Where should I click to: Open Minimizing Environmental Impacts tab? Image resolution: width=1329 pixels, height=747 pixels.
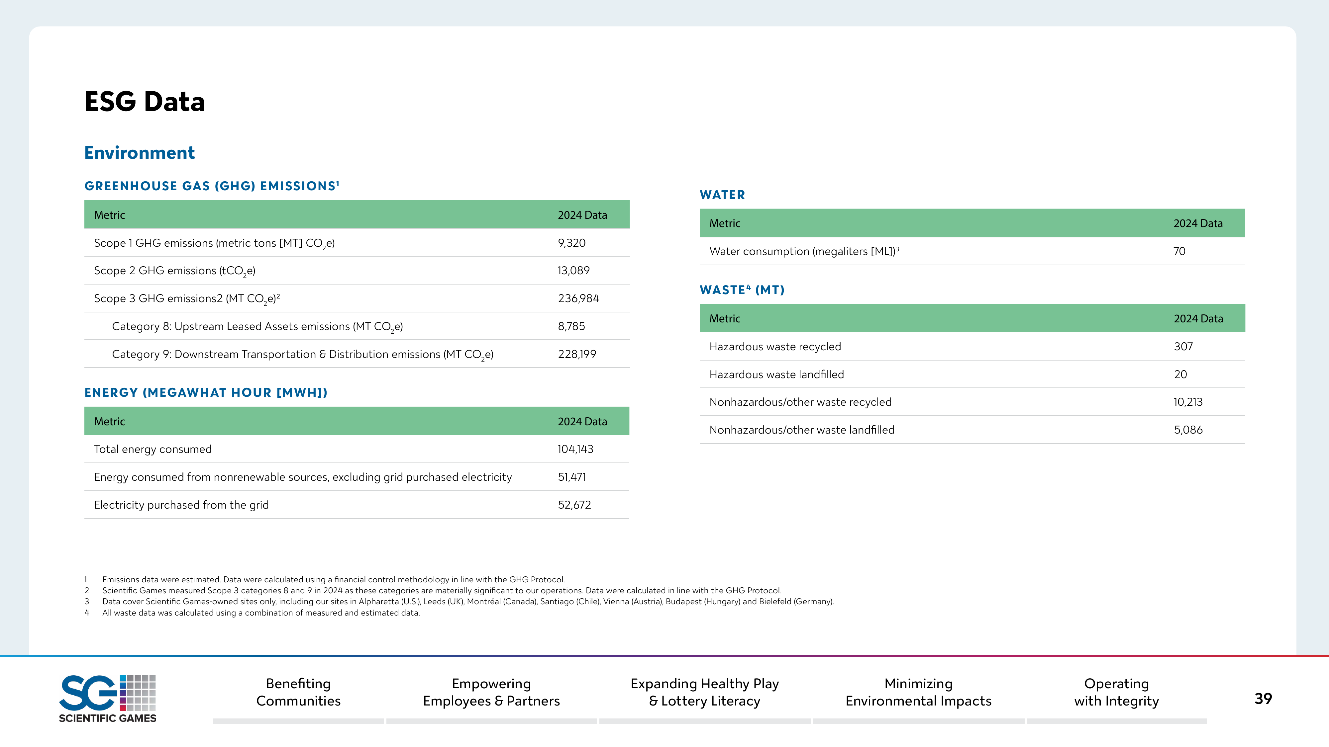[918, 692]
